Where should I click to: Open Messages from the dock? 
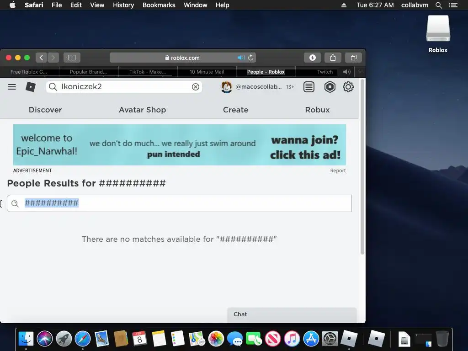pyautogui.click(x=235, y=339)
